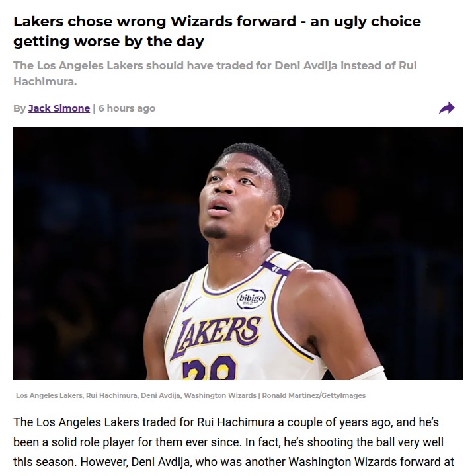Click the bibigo sponsor patch on jersey
Viewport: 476px width, 476px height.
(251, 299)
